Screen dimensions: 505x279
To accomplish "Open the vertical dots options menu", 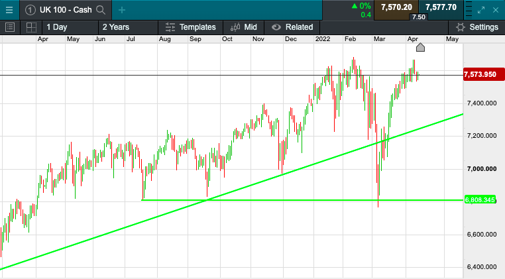I will (x=469, y=10).
